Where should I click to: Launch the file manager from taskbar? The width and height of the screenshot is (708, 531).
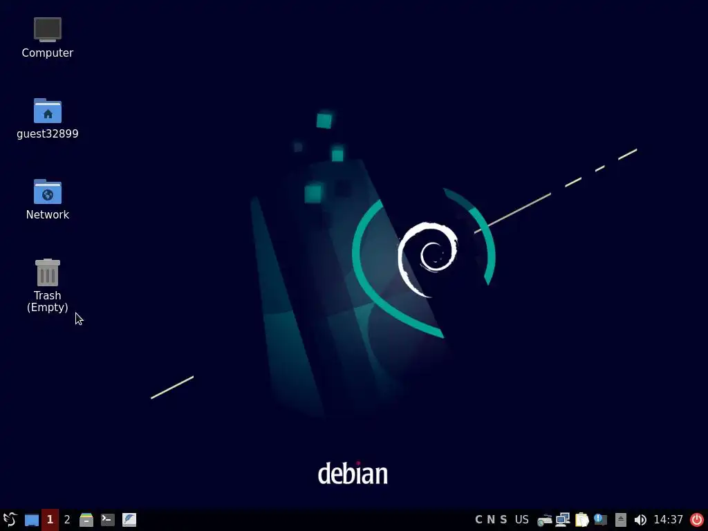pyautogui.click(x=86, y=520)
